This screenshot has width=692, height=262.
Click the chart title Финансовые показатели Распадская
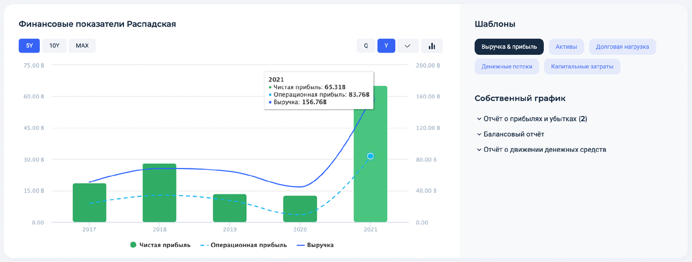click(x=97, y=24)
